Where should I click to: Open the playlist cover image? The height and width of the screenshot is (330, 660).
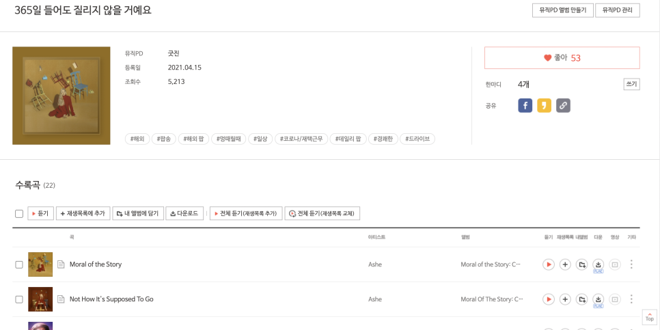[61, 96]
